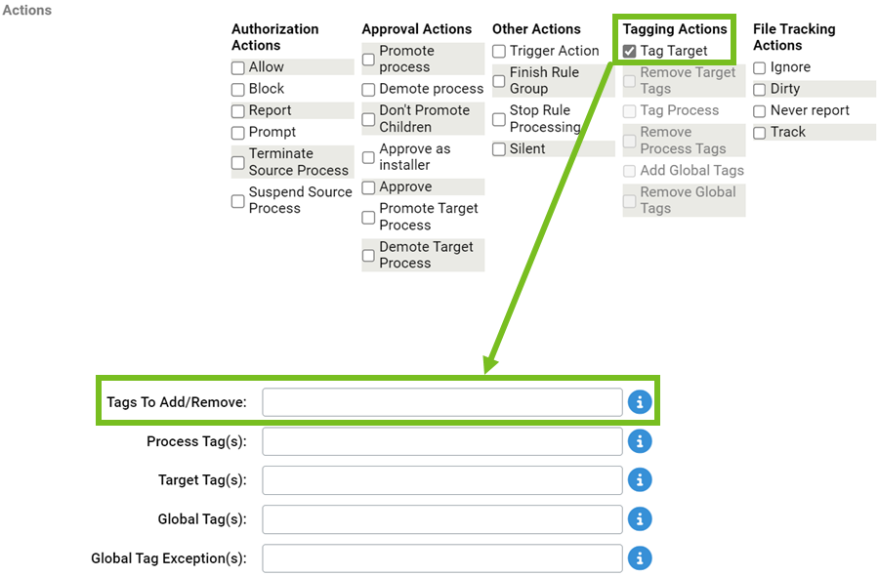Enable Track under File Tracking Actions
The image size is (879, 576).
coord(759,132)
